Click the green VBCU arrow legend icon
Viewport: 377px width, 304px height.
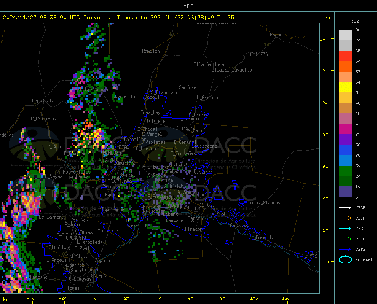(345, 239)
